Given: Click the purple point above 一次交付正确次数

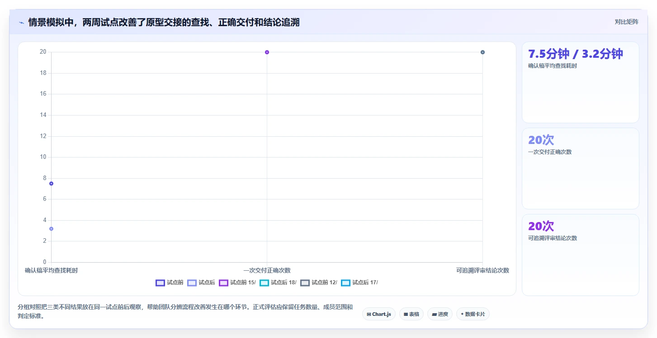Looking at the screenshot, I should click(x=267, y=52).
